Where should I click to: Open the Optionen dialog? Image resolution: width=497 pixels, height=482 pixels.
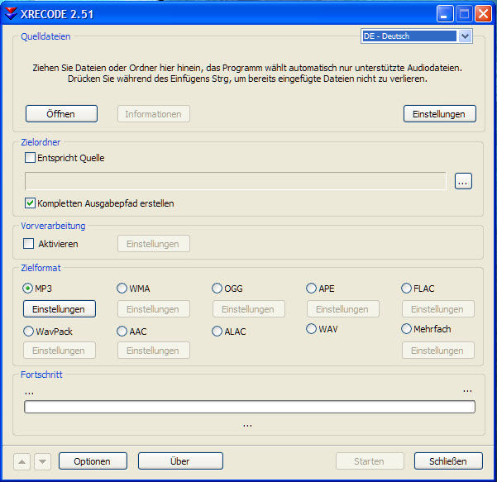click(93, 461)
